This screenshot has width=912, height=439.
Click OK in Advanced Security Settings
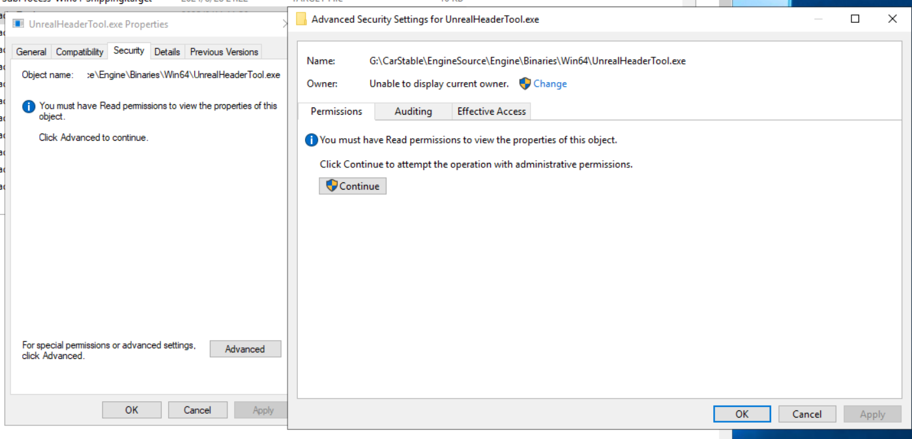[x=742, y=414]
